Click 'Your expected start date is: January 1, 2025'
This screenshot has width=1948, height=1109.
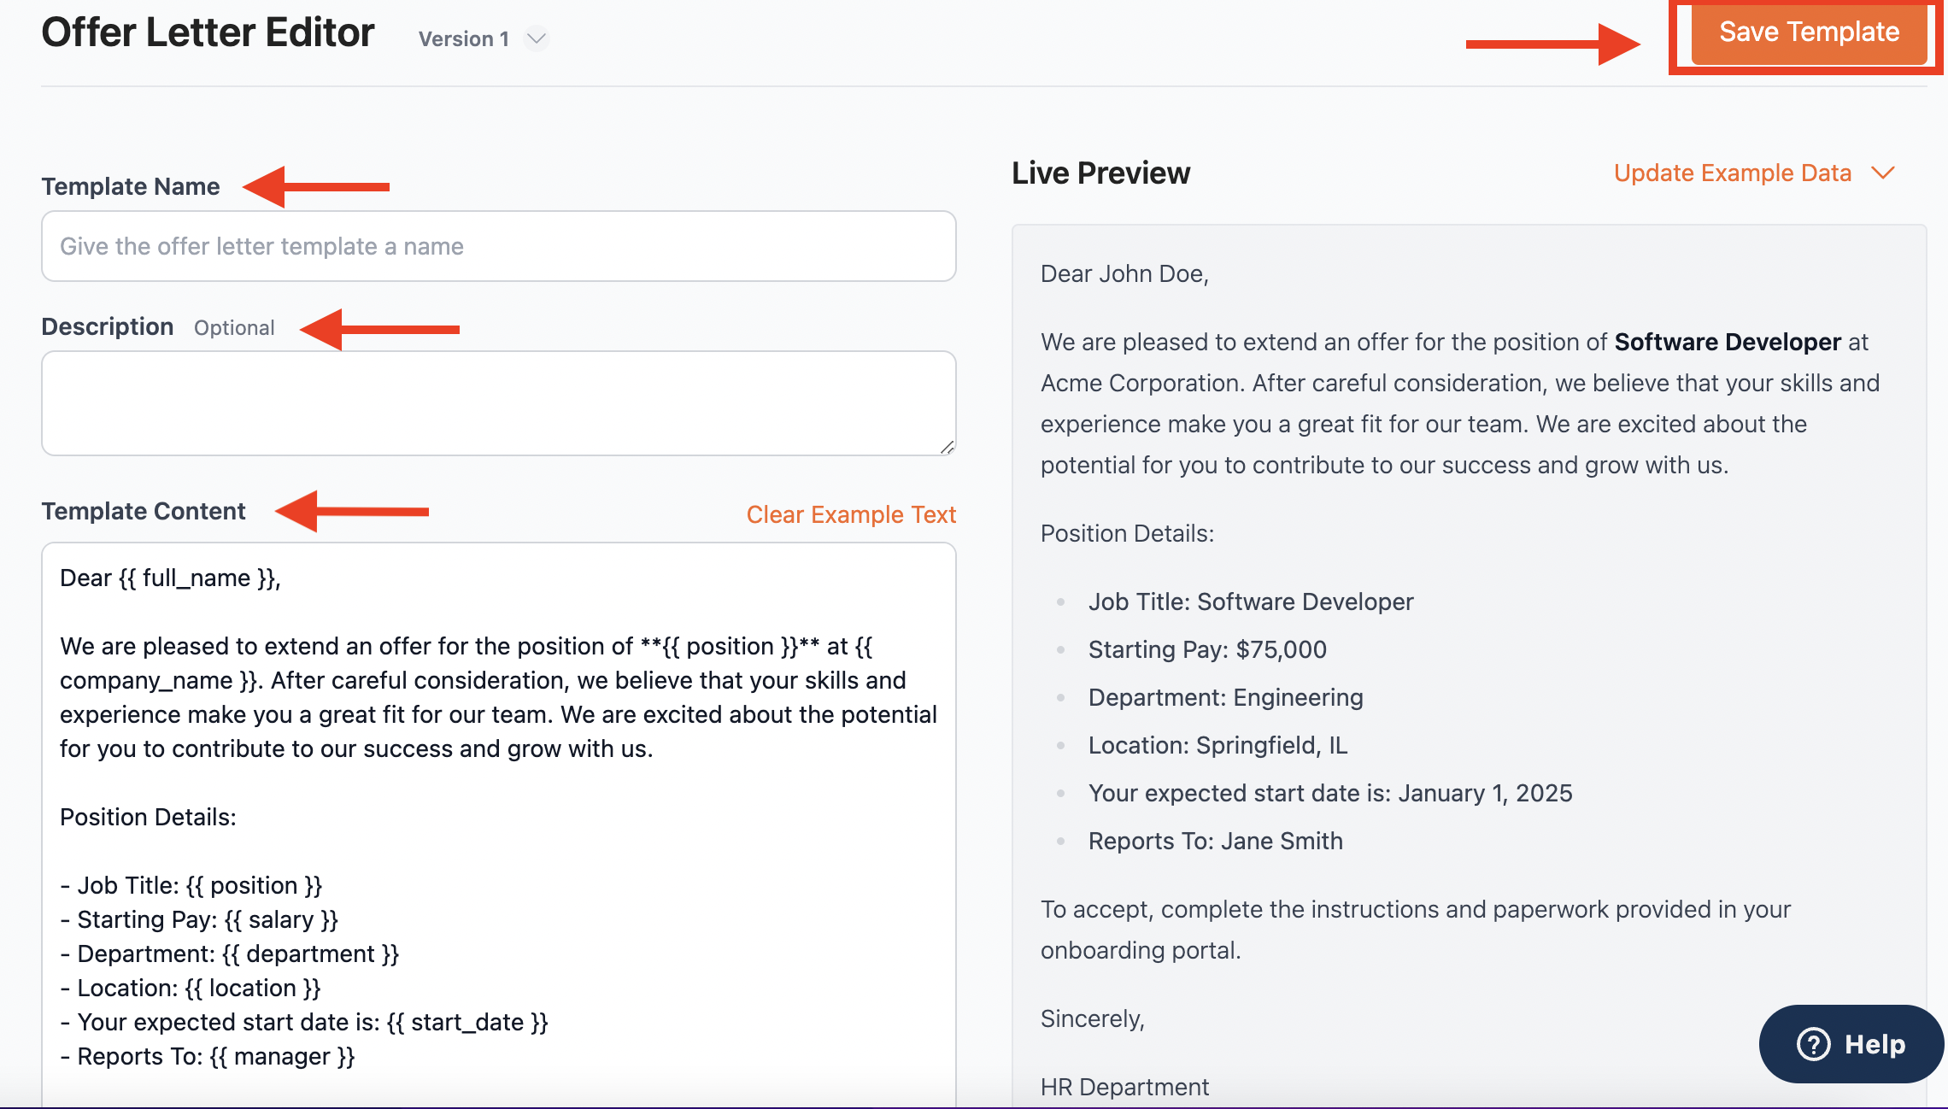[1330, 793]
